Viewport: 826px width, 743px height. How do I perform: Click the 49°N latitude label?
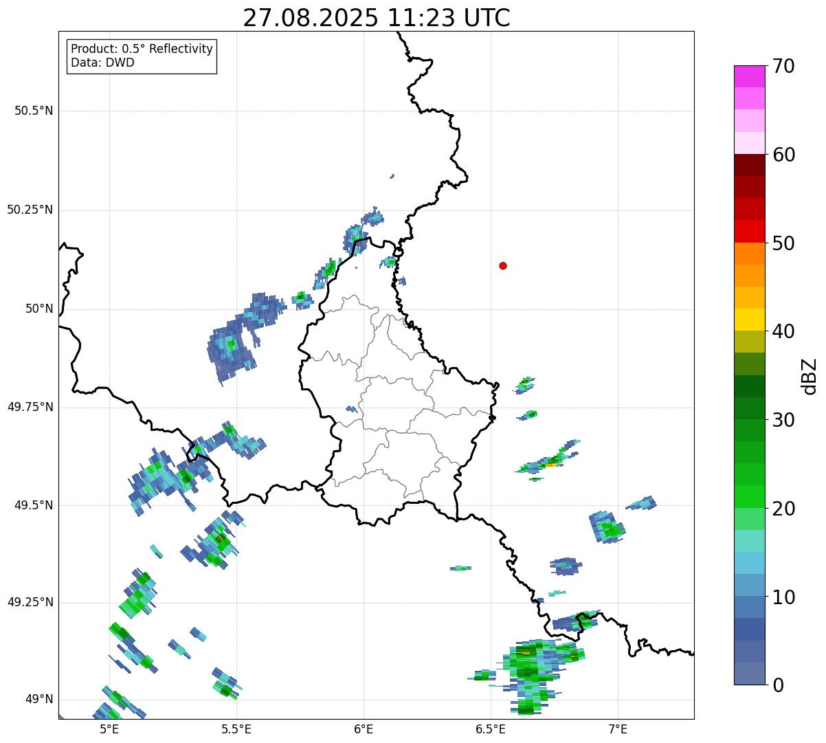coord(39,699)
